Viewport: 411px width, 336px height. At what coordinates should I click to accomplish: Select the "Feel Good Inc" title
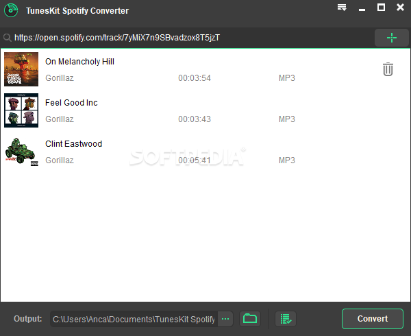[71, 103]
